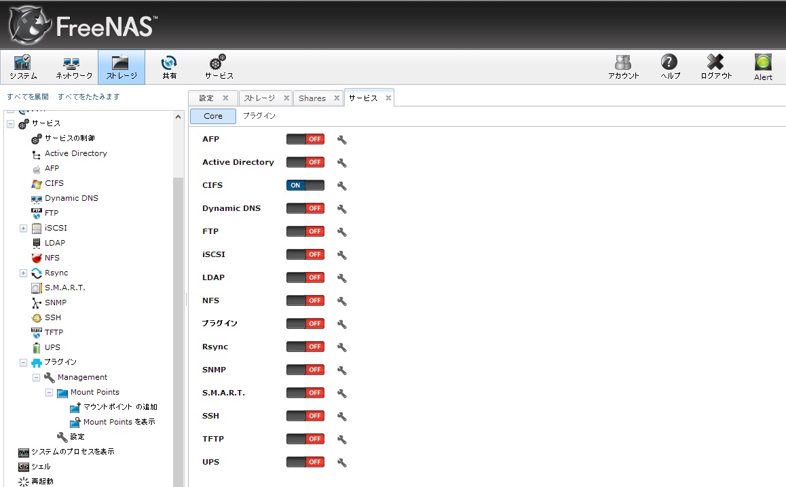
Task: Expand the iSCSI tree node
Action: [x=23, y=229]
